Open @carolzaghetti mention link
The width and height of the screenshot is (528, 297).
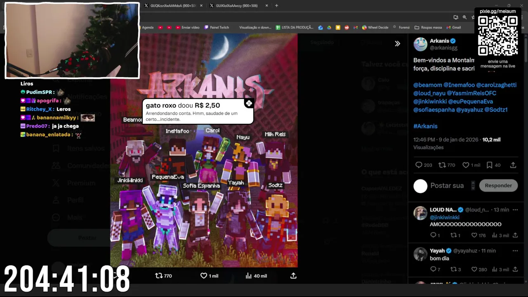[496, 85]
